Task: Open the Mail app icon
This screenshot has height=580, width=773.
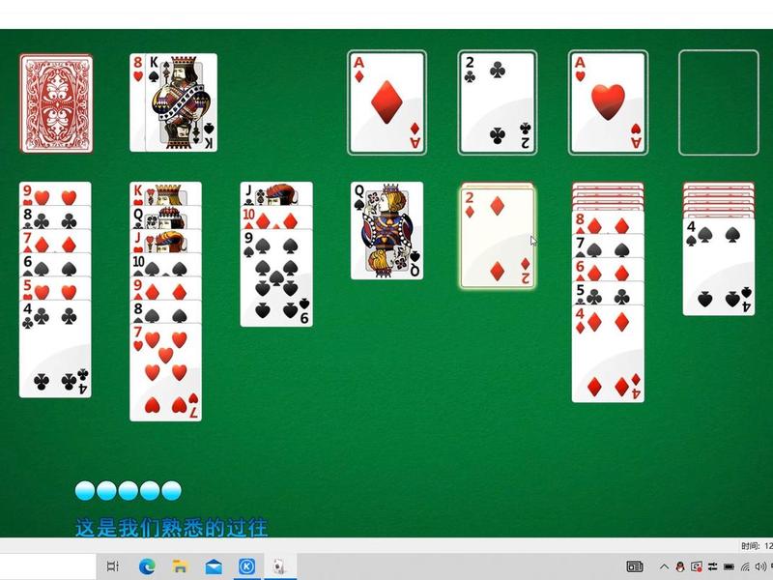Action: (214, 566)
